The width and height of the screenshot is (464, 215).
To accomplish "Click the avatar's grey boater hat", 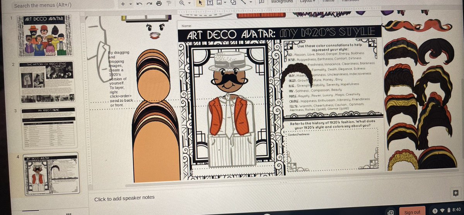I will pos(230,61).
